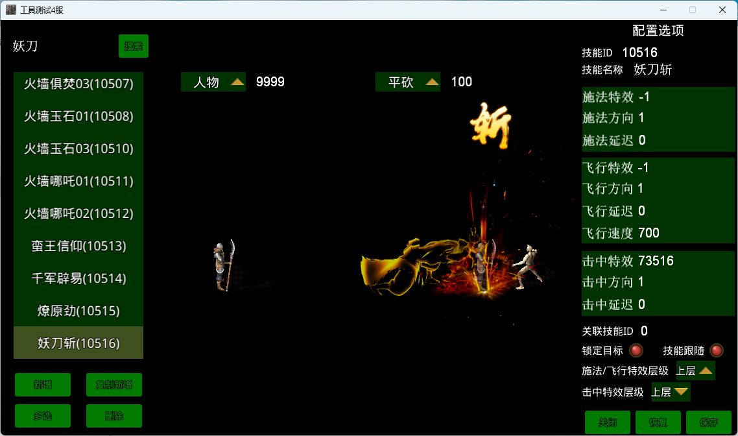Edit the 击中特效 value 73516
Screen dimensions: 738x436
point(656,261)
